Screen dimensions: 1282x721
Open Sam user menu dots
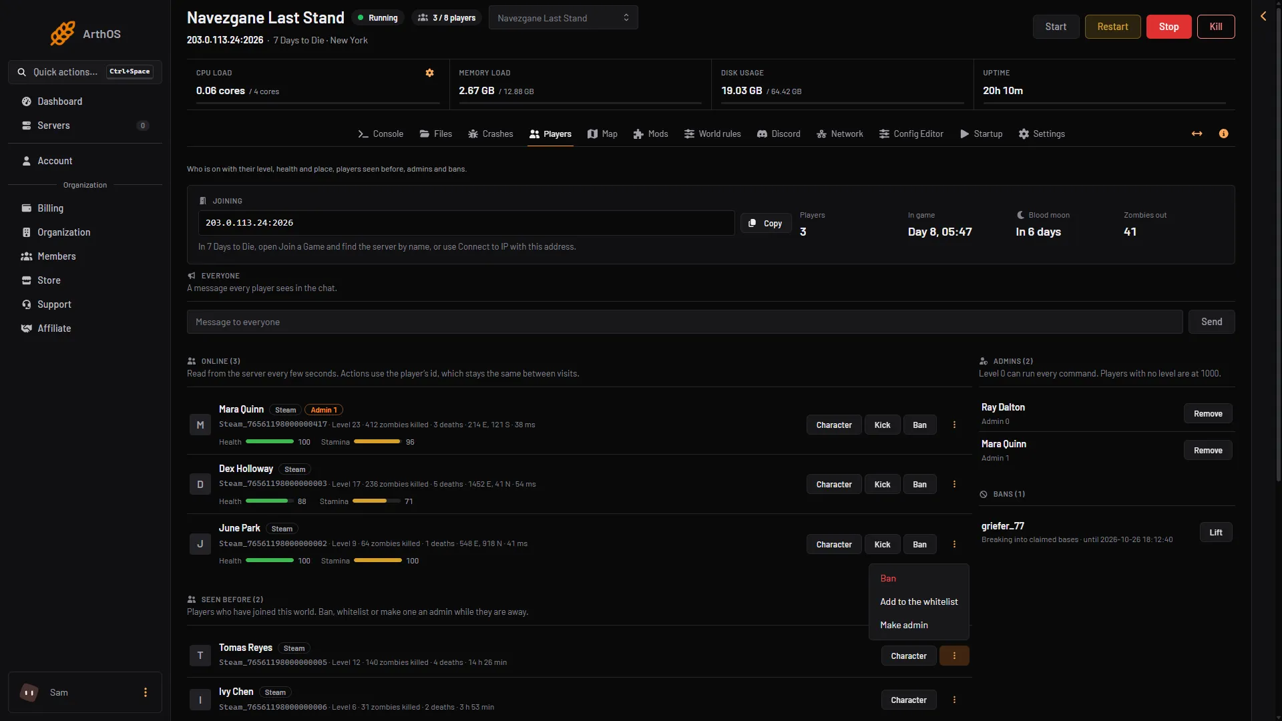pyautogui.click(x=146, y=693)
